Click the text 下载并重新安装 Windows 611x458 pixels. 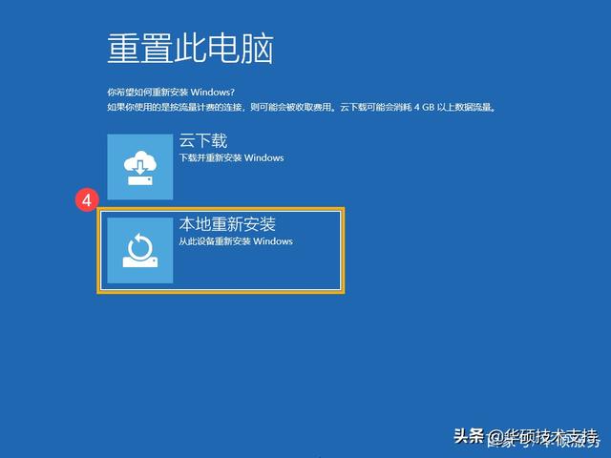(x=231, y=157)
